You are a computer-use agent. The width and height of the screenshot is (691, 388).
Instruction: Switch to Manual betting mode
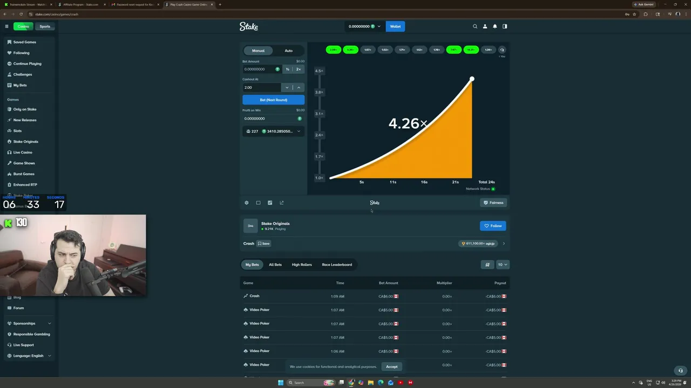click(x=258, y=51)
